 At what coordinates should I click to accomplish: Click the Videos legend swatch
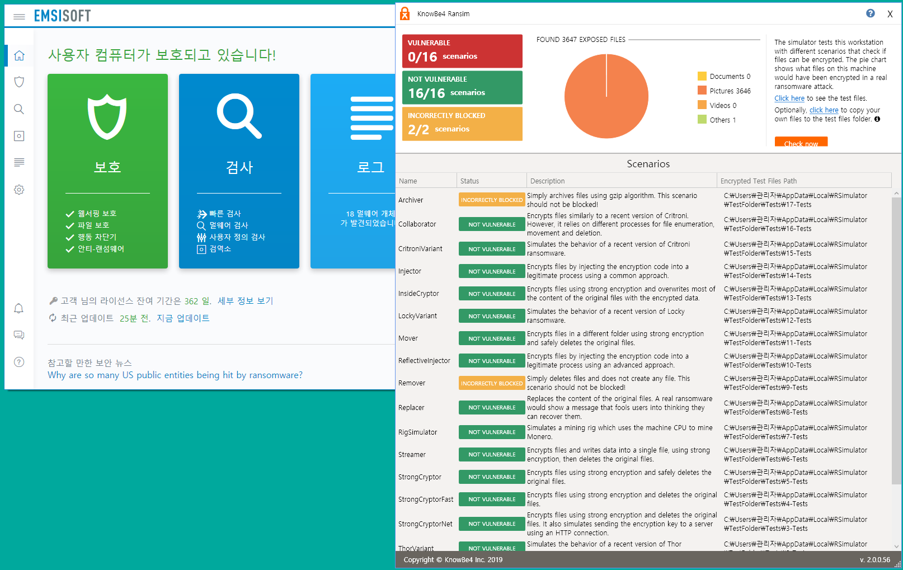pos(702,105)
